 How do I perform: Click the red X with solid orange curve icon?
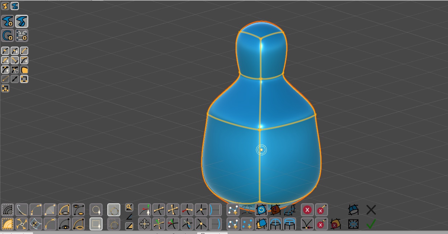[321, 210]
